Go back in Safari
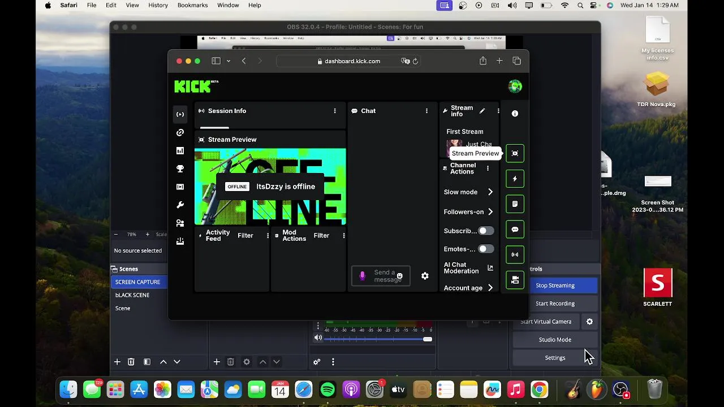The height and width of the screenshot is (407, 724). click(244, 61)
